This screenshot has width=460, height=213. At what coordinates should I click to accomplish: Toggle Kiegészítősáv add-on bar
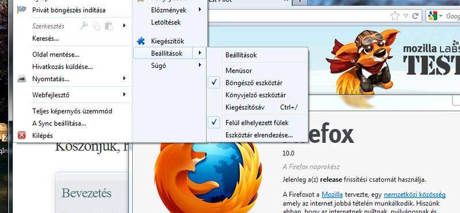(x=245, y=108)
